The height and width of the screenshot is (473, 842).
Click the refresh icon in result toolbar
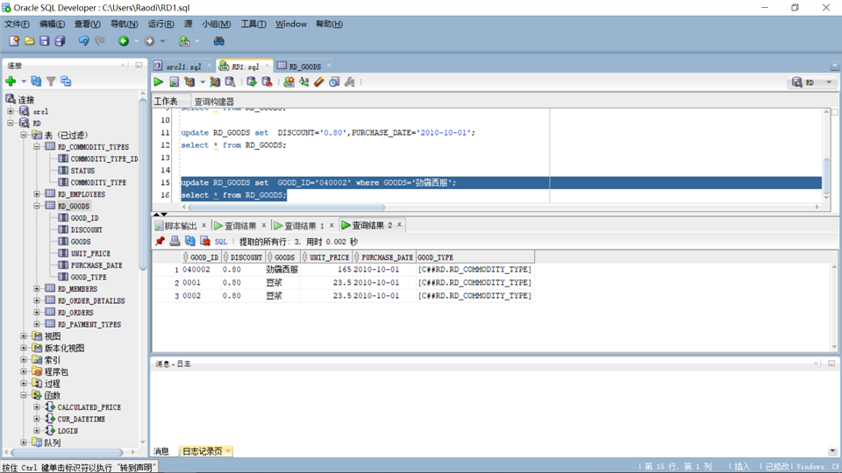190,242
